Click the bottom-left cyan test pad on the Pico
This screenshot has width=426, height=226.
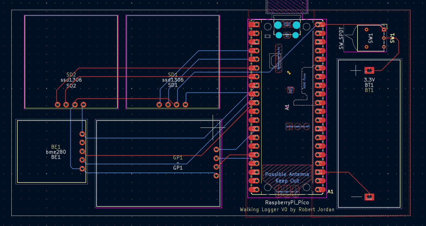point(278,35)
